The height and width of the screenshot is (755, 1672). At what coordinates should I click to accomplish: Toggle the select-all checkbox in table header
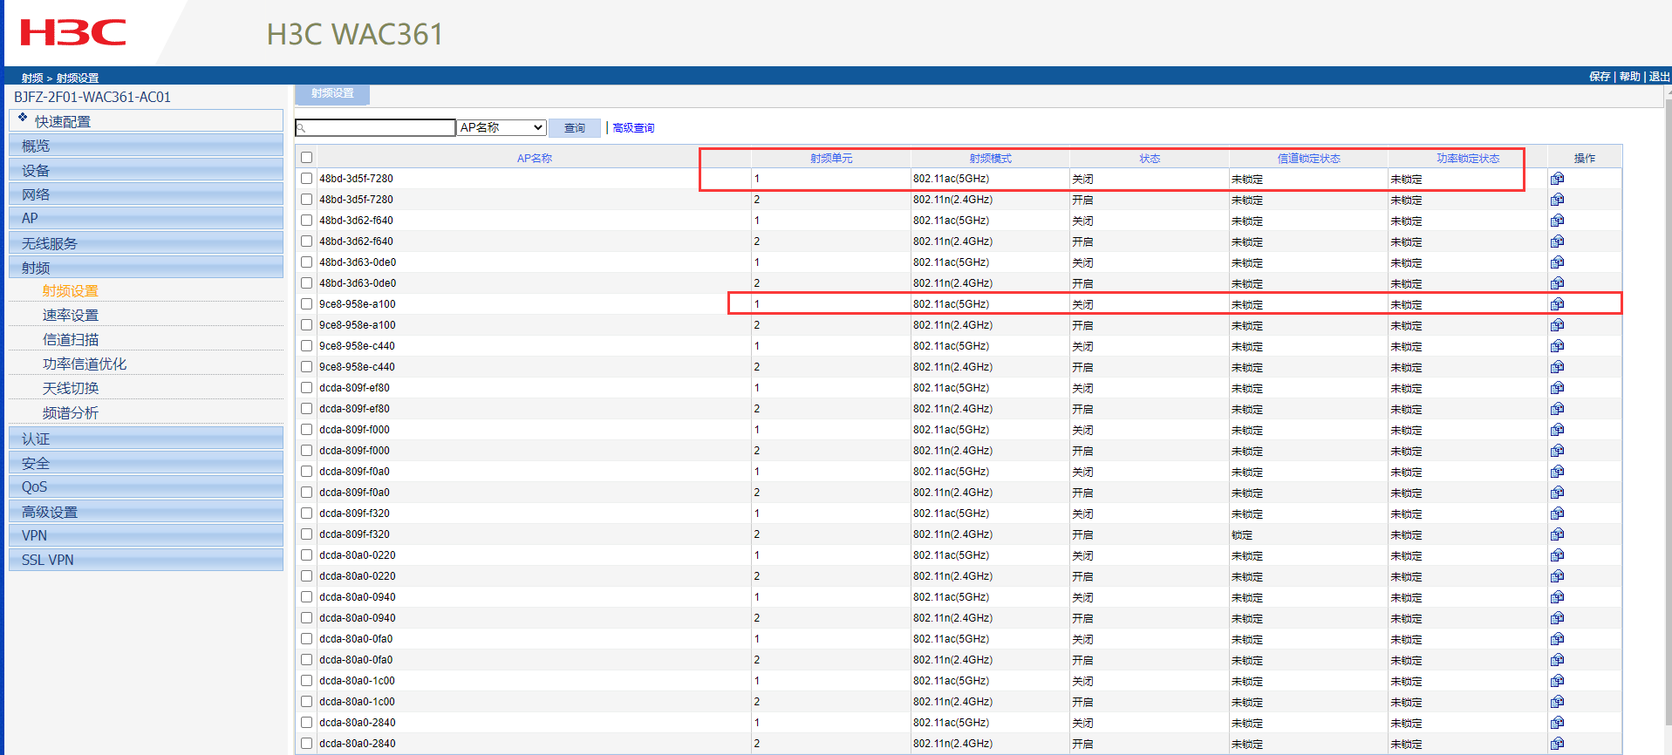click(307, 158)
